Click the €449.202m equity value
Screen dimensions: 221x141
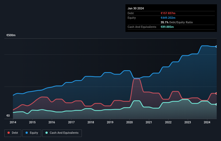(168, 18)
